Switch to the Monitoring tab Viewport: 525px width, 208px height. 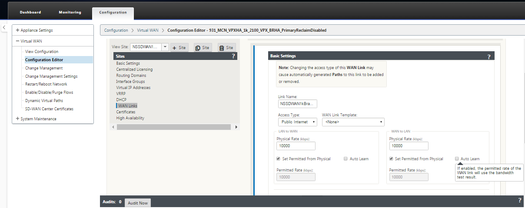[70, 12]
